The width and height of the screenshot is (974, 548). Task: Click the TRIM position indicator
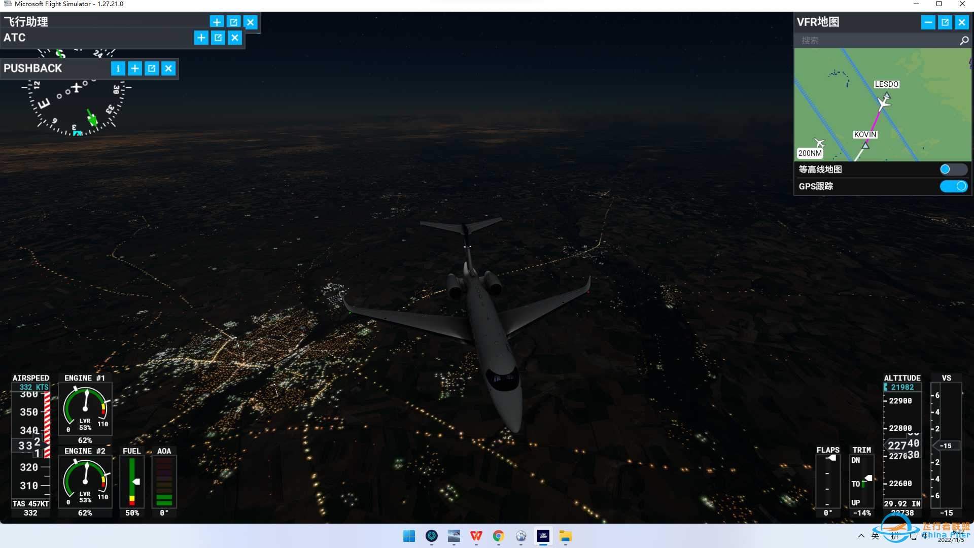coord(862,481)
